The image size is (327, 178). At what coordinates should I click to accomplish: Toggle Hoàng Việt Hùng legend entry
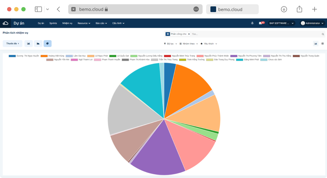click(x=53, y=56)
